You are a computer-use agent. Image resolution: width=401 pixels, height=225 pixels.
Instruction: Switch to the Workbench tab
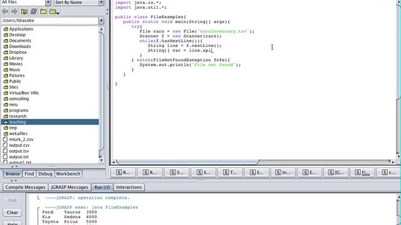pyautogui.click(x=68, y=174)
